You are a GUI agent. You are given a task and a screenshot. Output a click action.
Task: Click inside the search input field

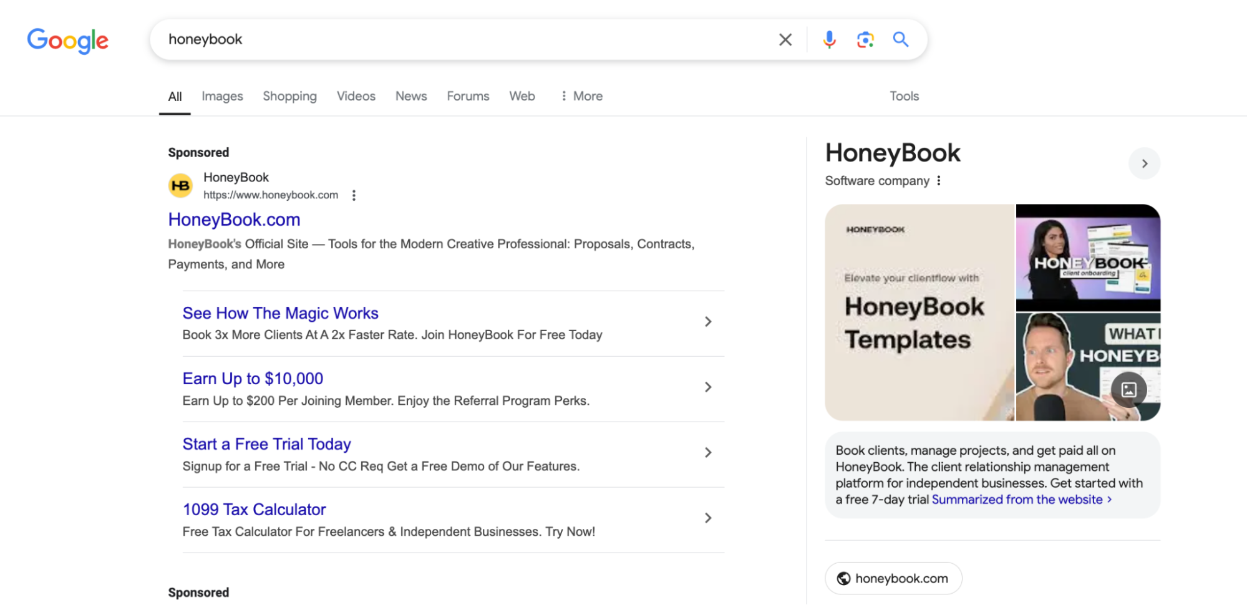[x=437, y=39]
